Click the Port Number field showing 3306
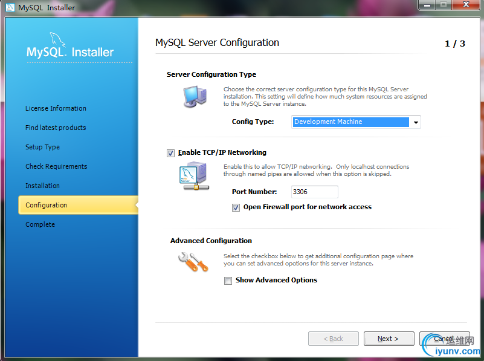 pos(315,192)
